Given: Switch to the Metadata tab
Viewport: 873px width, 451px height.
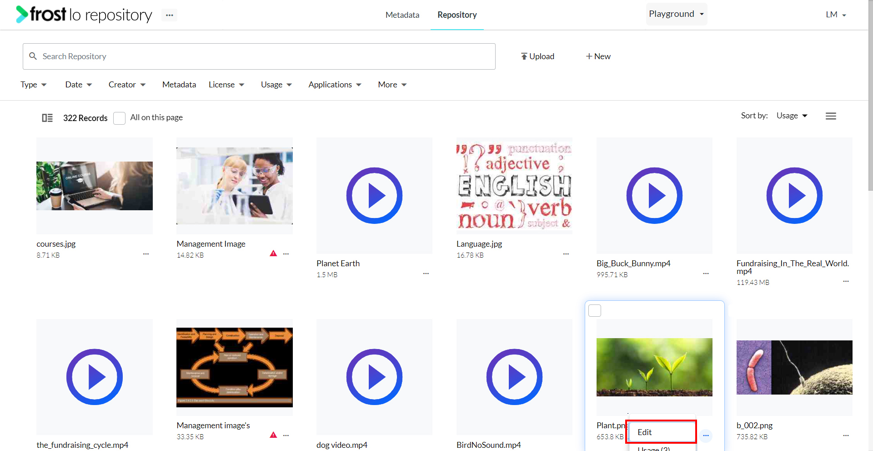Looking at the screenshot, I should pyautogui.click(x=402, y=15).
